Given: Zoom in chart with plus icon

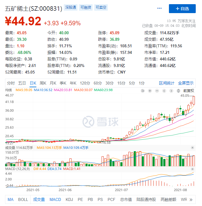Looking at the screenshot, I should pos(150,91).
